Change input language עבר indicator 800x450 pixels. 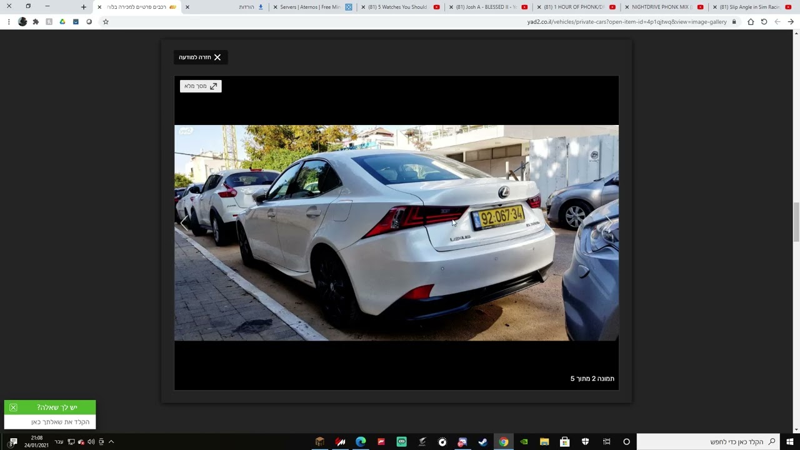pyautogui.click(x=59, y=442)
